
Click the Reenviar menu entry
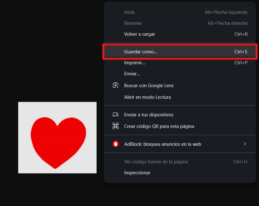coord(180,23)
